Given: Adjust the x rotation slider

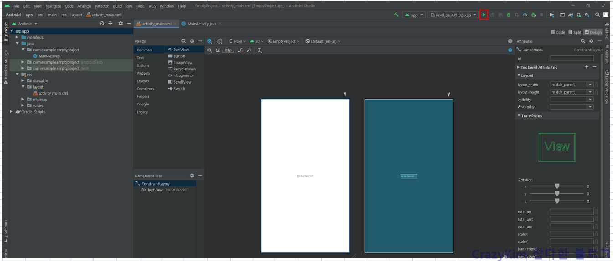Looking at the screenshot, I should pyautogui.click(x=556, y=186).
